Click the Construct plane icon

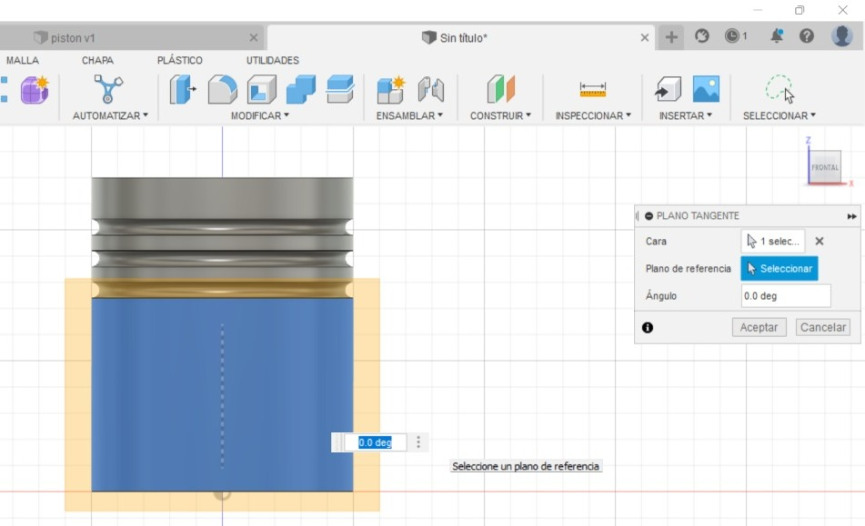pyautogui.click(x=501, y=89)
